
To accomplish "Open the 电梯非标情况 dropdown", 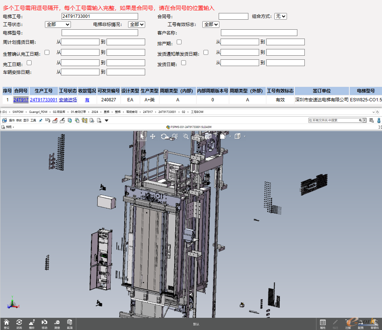I will click(137, 24).
